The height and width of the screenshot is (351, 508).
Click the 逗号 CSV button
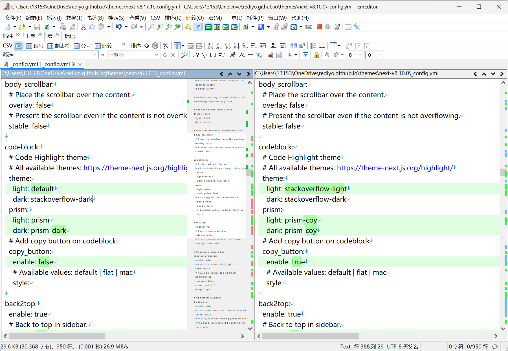point(35,46)
